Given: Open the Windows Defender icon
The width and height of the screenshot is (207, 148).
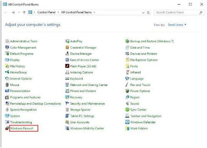Looking at the screenshot, I should 127,122.
